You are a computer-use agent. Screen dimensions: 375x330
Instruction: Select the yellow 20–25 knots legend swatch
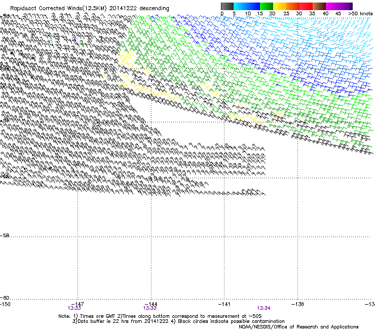[x=280, y=6]
